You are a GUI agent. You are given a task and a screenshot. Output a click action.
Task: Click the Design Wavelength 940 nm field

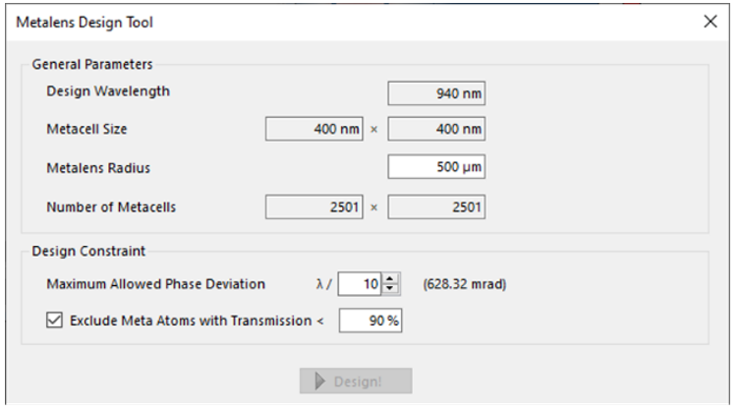point(436,93)
